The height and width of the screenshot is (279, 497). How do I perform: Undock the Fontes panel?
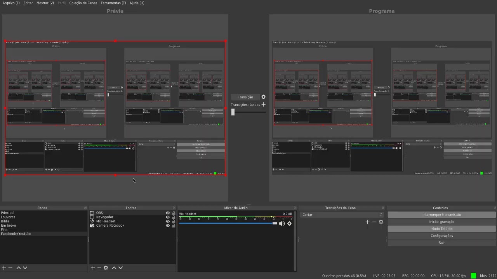pyautogui.click(x=174, y=208)
